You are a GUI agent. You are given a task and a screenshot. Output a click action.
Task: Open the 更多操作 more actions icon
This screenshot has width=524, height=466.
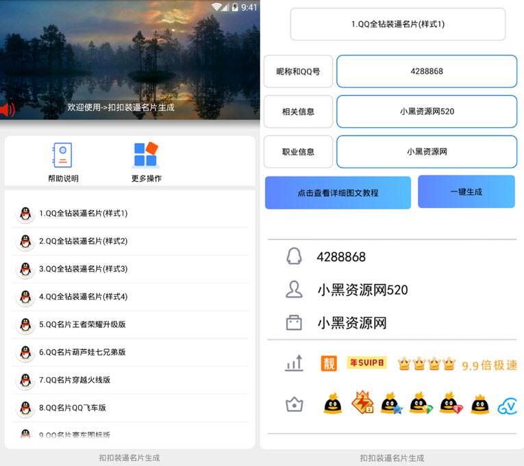tap(146, 155)
